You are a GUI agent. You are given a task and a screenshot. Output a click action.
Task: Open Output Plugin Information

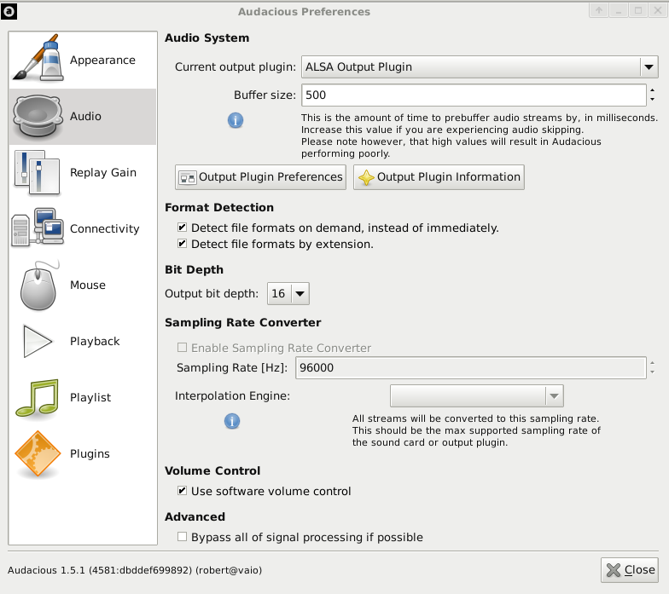[x=439, y=177]
